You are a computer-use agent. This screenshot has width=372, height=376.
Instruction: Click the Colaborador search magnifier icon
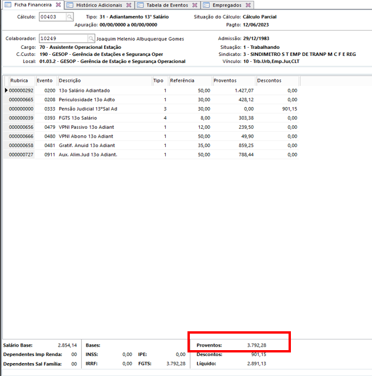pyautogui.click(x=91, y=38)
